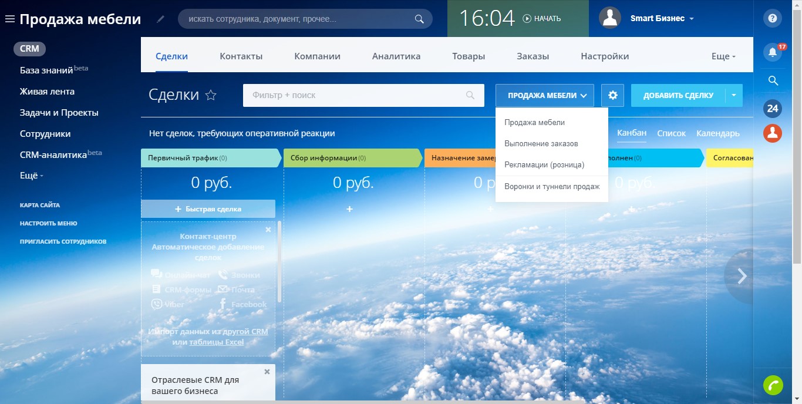
Task: Select Выполнение заказов funnel
Action: 552,144
